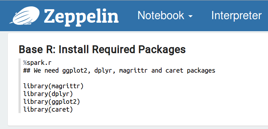This screenshot has height=129, width=268.
Task: Place cursor in the ## We need comment line
Action: point(119,71)
